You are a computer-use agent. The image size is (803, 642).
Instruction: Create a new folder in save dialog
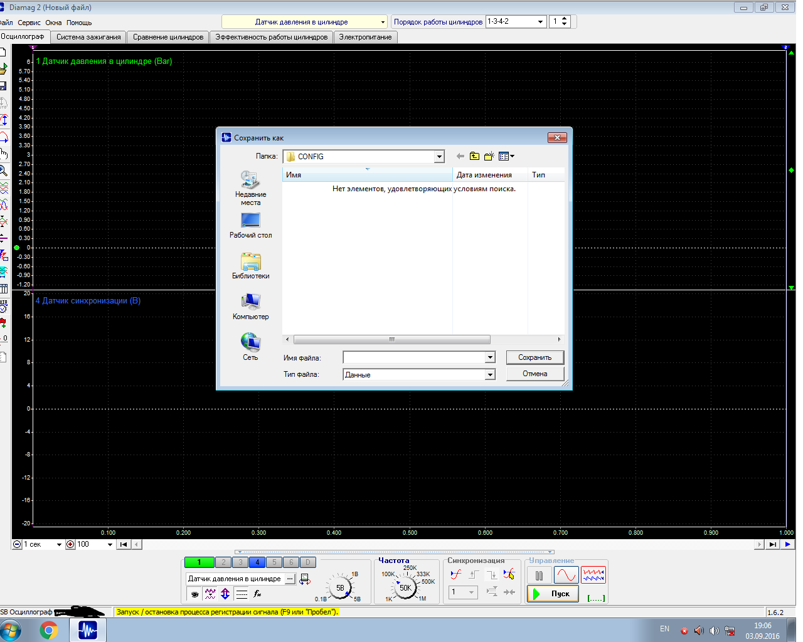click(x=489, y=156)
